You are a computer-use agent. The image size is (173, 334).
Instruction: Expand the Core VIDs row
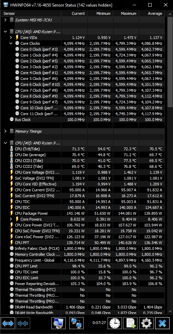tap(11, 38)
